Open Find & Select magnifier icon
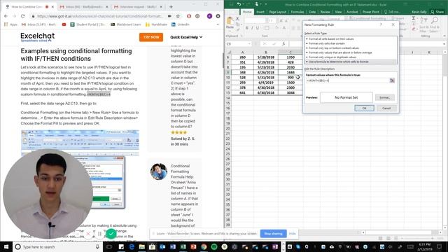 point(435,20)
